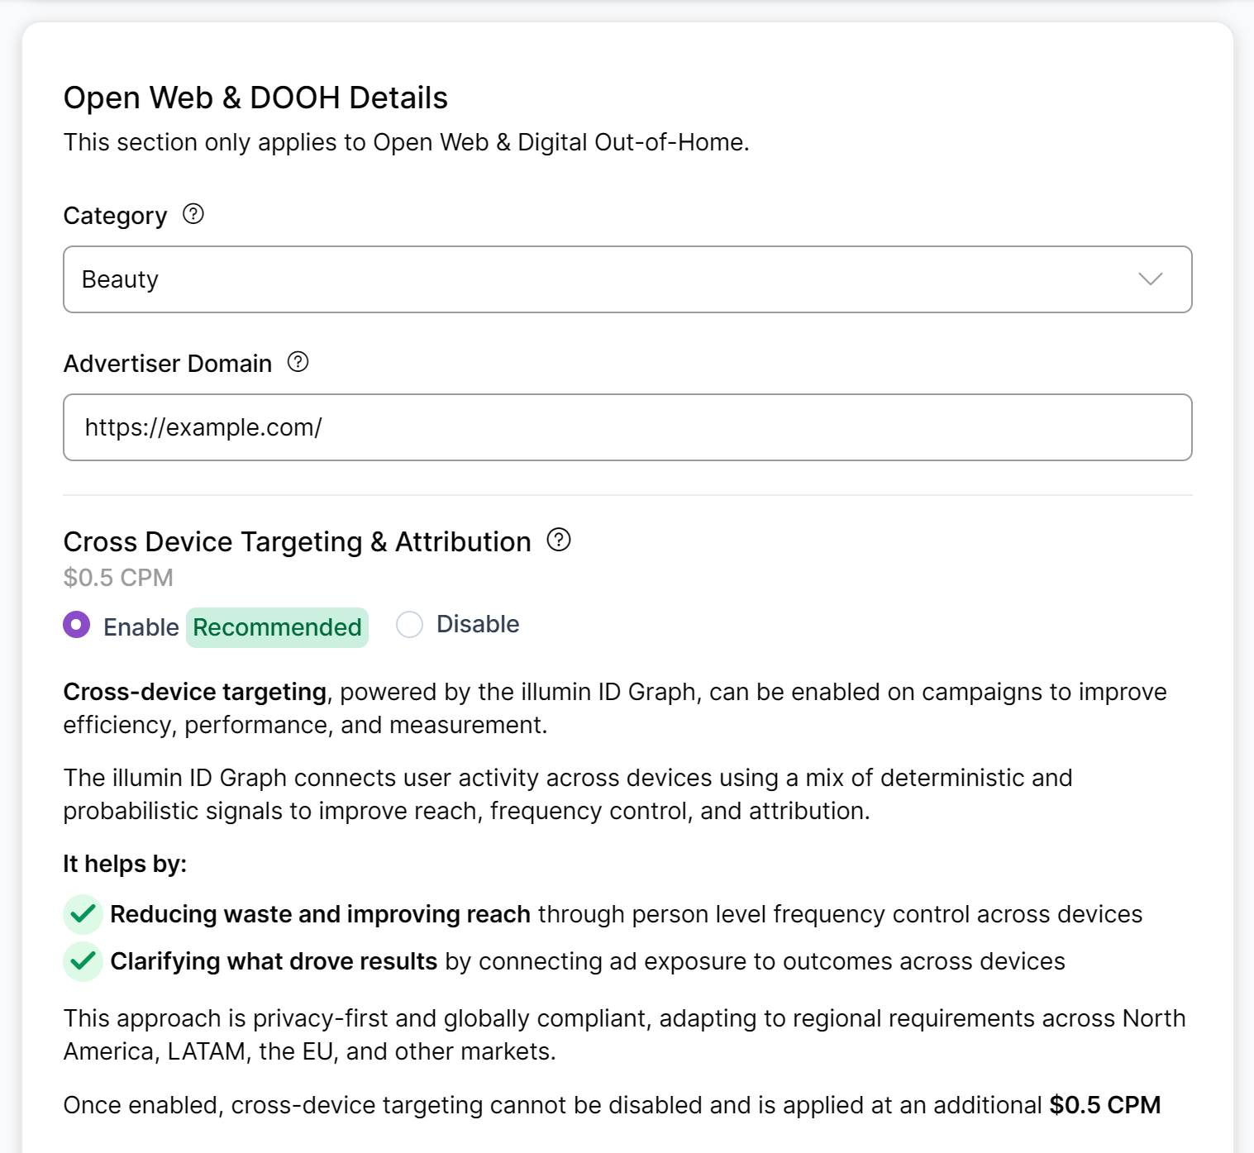The image size is (1254, 1153).
Task: Click the bold $0.5 CPM in final note
Action: [x=1104, y=1105]
